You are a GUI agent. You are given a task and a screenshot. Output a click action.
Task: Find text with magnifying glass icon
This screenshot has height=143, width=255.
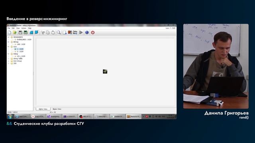[x=59, y=33]
